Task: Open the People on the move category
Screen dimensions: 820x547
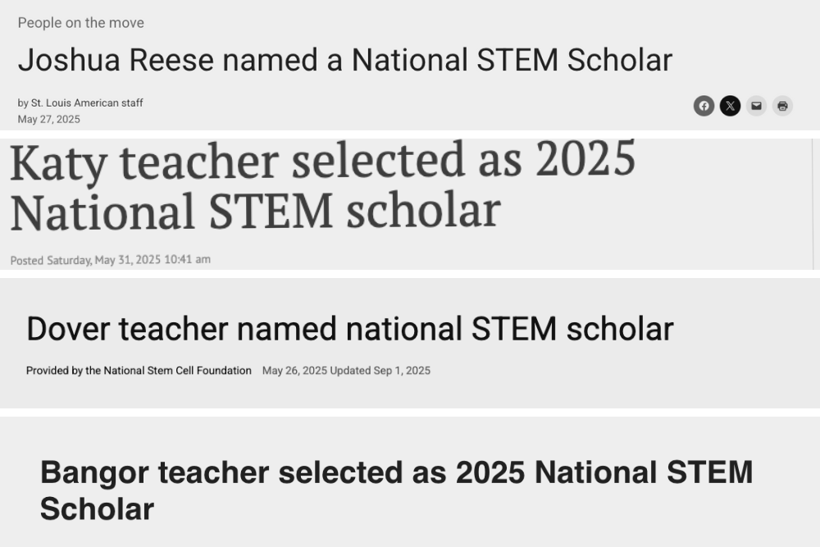Action: (x=81, y=23)
